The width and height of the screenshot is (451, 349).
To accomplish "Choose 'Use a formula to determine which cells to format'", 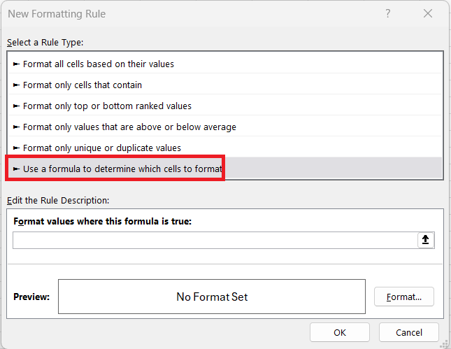I will click(225, 169).
